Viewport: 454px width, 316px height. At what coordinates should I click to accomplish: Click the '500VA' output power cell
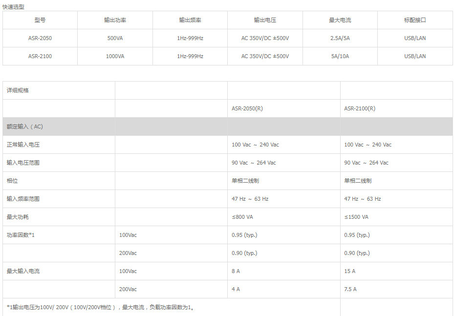point(115,38)
